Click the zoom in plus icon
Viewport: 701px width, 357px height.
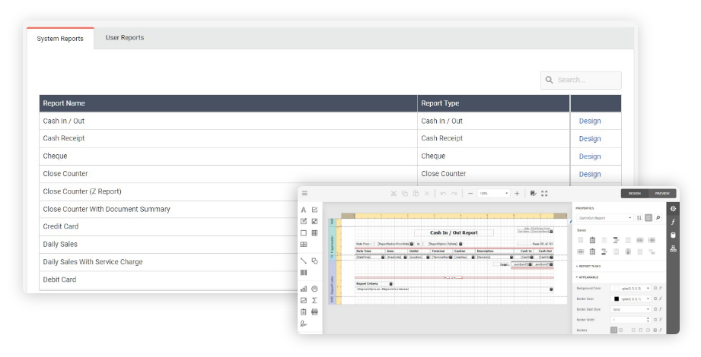517,193
